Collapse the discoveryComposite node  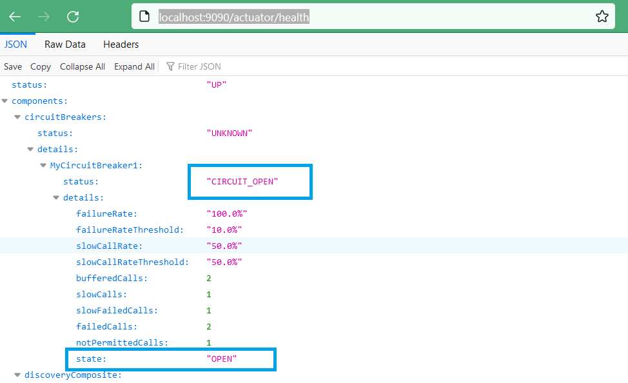[x=17, y=375]
